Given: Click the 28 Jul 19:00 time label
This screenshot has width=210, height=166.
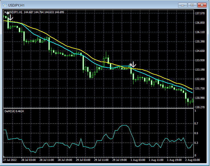Looking at the screenshot, I should tap(65, 160).
